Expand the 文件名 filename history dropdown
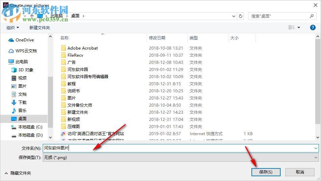 tap(316, 148)
